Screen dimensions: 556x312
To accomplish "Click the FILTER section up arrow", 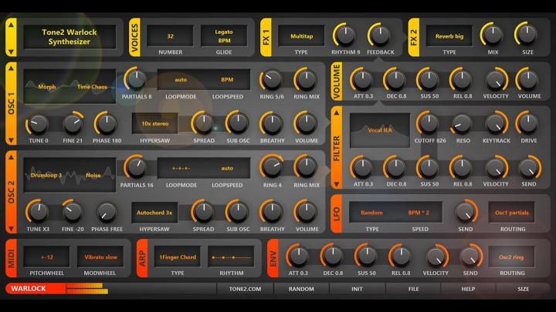I will pos(336,112).
